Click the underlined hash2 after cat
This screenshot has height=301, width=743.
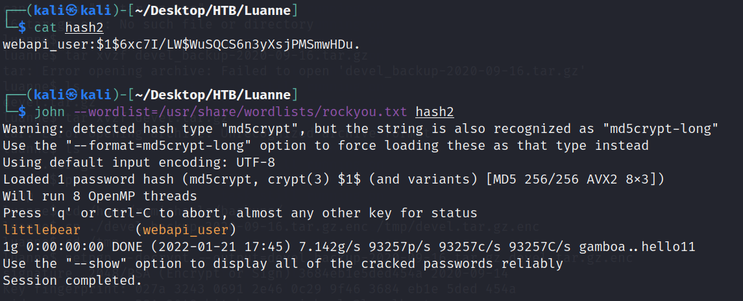tap(84, 27)
